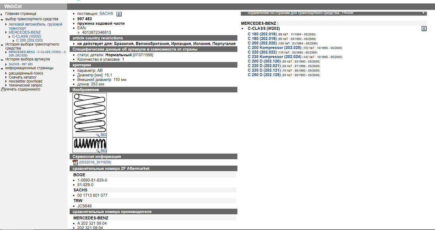Go to Главная страница
Screen dimensions: 435x230
21,14
